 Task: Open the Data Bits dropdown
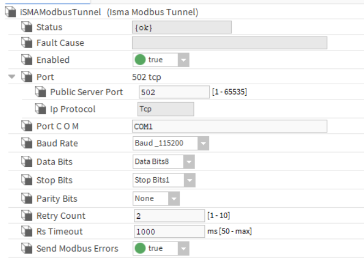189,162
